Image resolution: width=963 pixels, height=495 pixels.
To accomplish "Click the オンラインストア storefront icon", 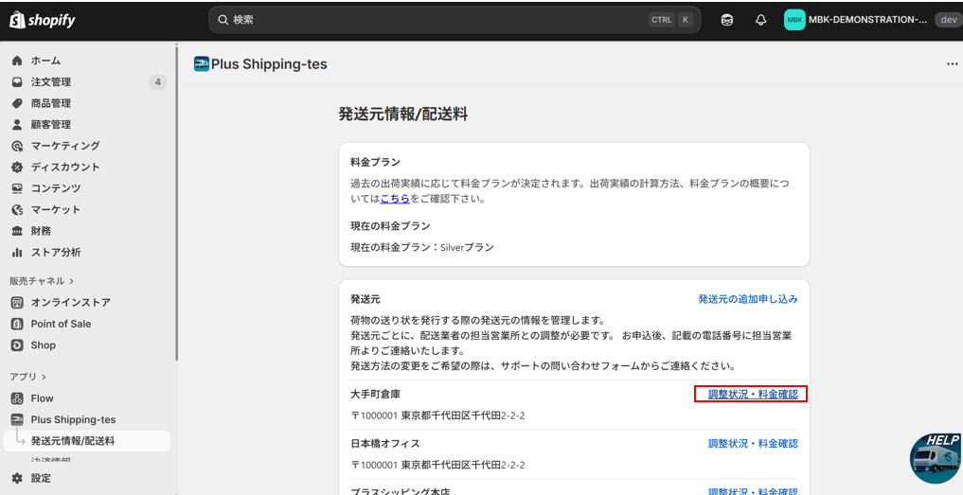I will (17, 302).
